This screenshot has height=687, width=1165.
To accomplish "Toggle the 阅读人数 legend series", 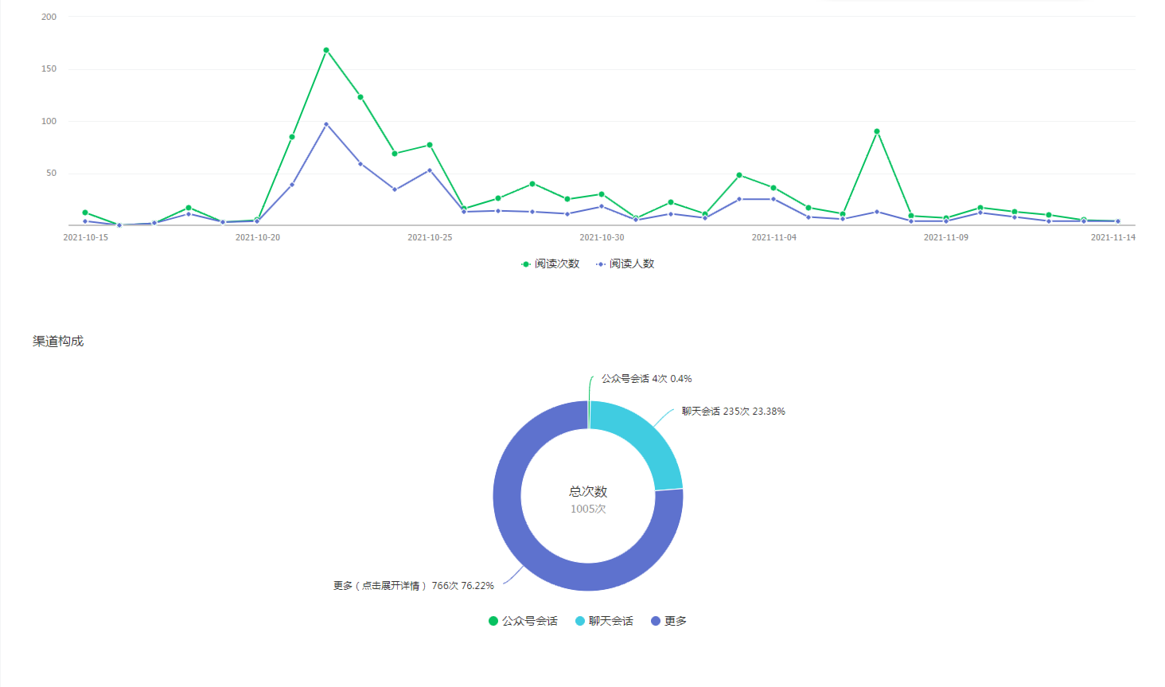I will [x=625, y=263].
